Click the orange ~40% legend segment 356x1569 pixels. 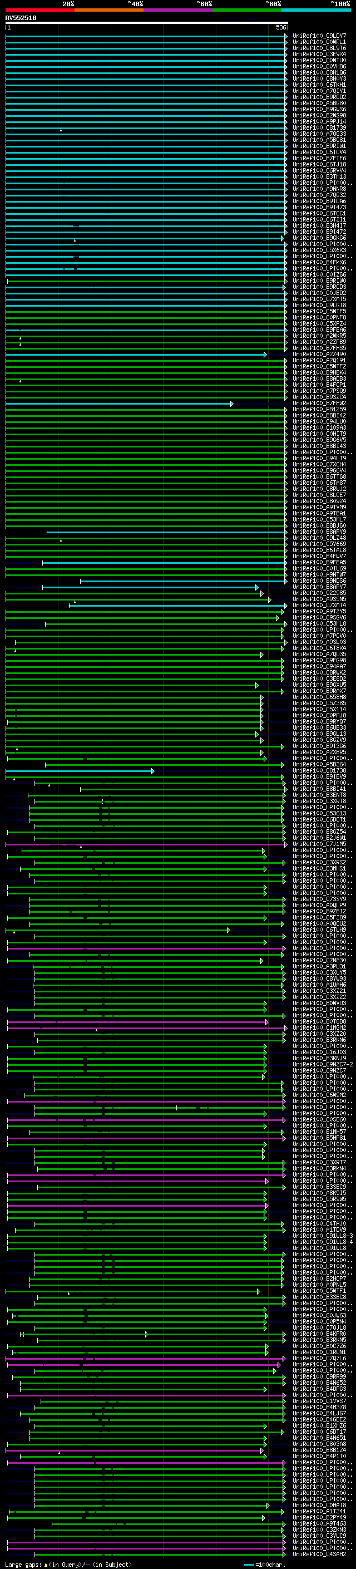[109, 10]
